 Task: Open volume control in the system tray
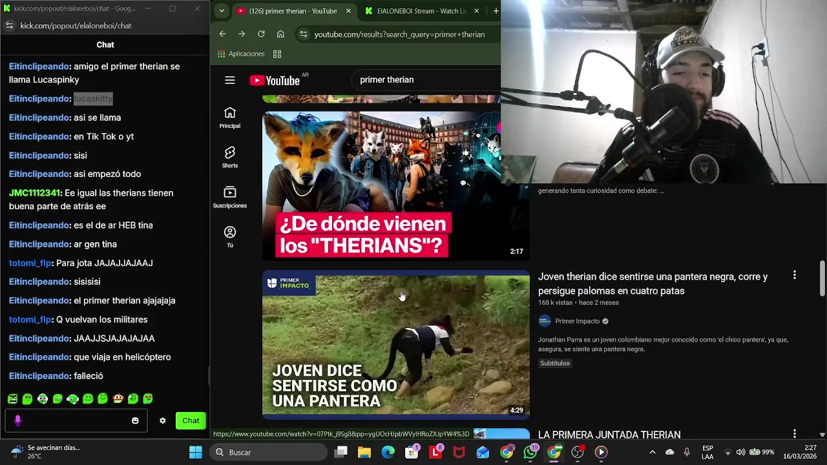tap(740, 452)
